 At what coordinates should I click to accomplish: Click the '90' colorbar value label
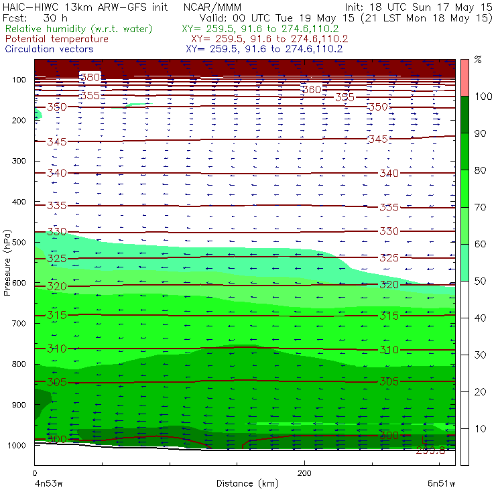click(x=480, y=133)
